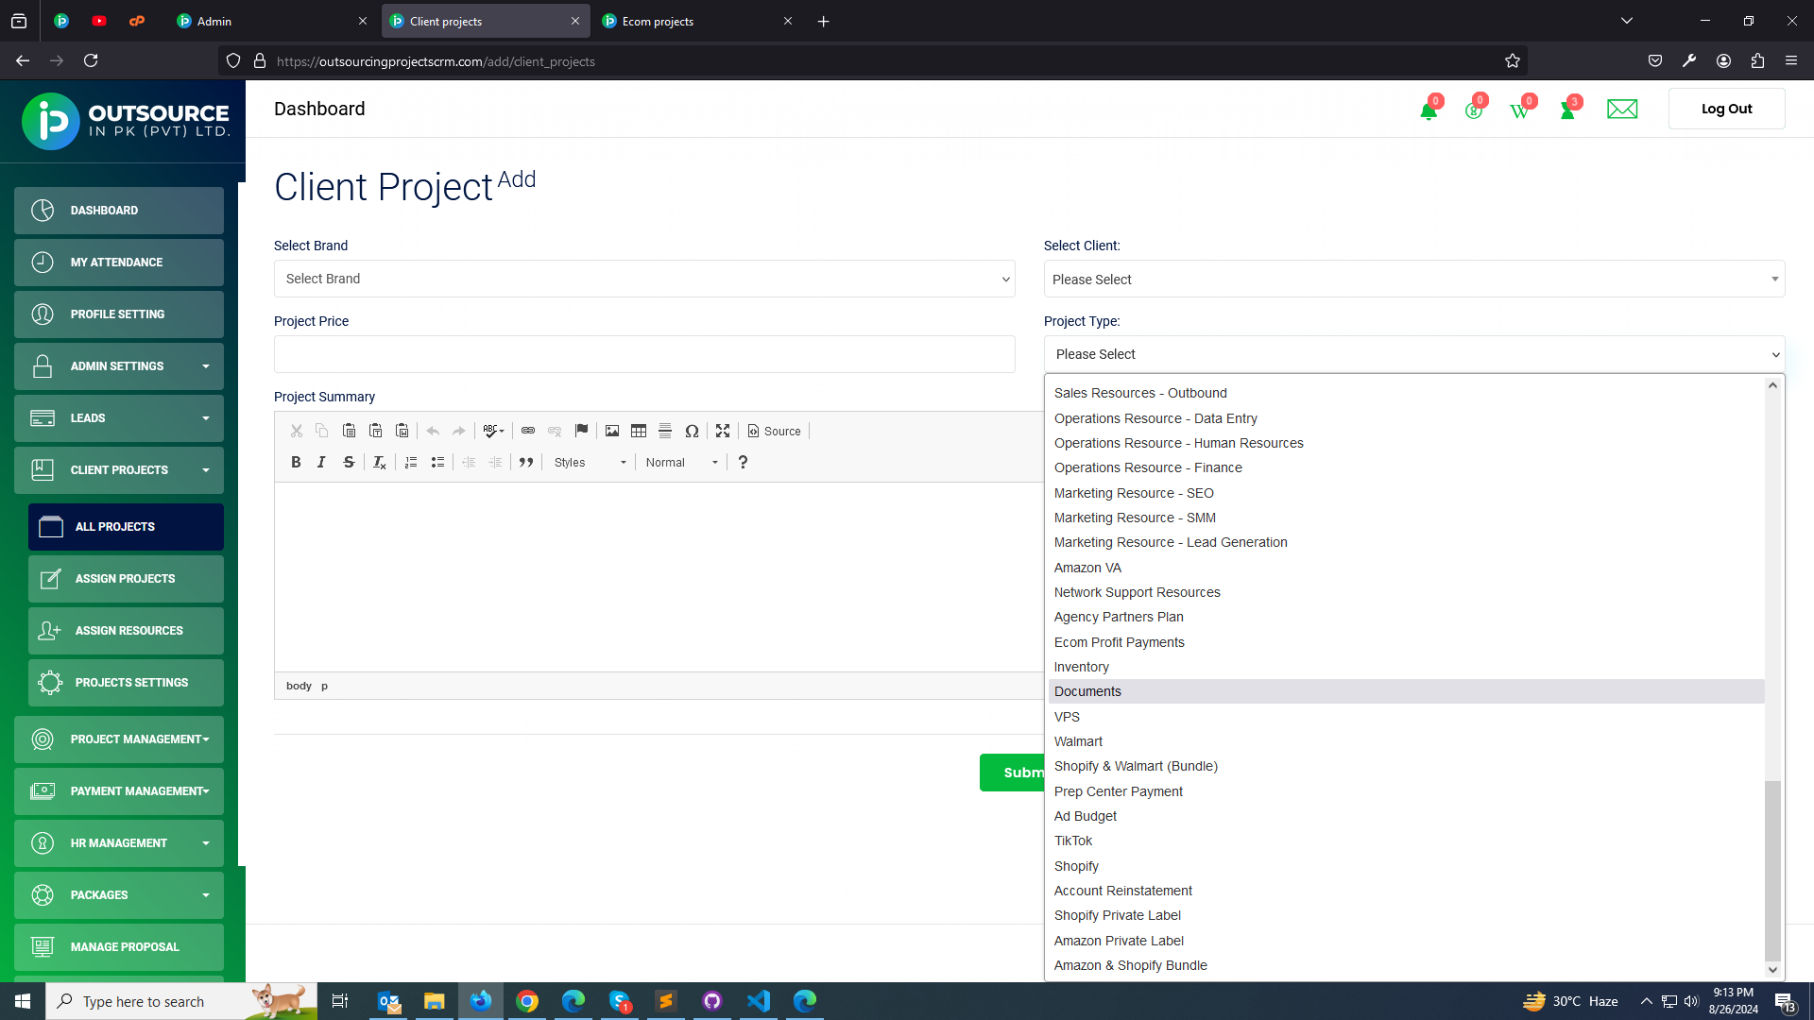Open spell checker dropdown in editor
This screenshot has height=1020, width=1814.
pyautogui.click(x=493, y=431)
